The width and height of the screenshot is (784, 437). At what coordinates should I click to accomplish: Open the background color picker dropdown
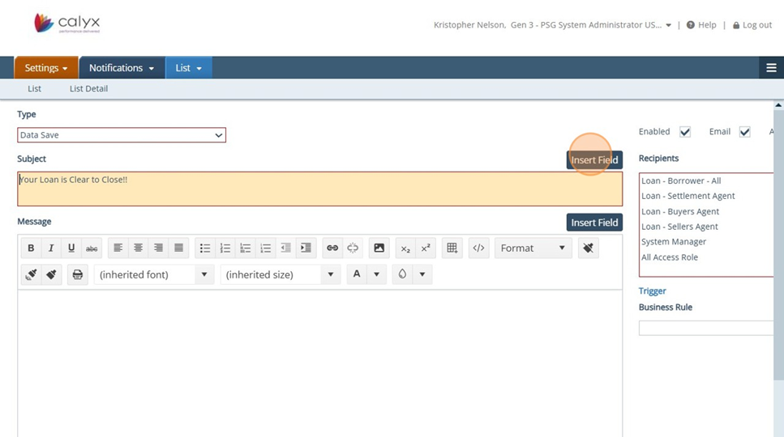click(x=422, y=275)
